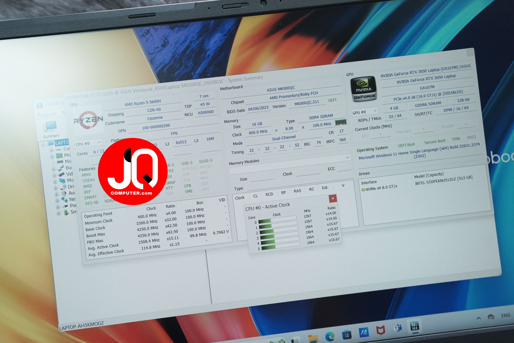Open Microsoft Edge from the taskbar
Viewport: 514px width, 343px height.
(330, 336)
